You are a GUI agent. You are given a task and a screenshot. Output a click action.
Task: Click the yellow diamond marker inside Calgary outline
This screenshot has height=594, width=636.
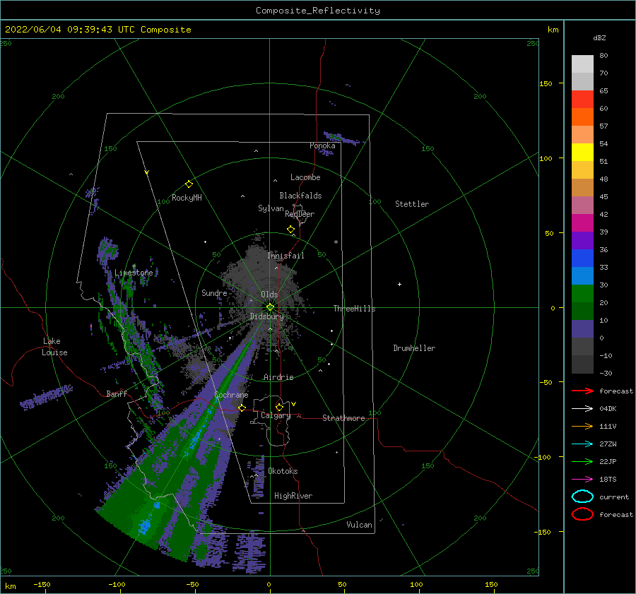(279, 407)
